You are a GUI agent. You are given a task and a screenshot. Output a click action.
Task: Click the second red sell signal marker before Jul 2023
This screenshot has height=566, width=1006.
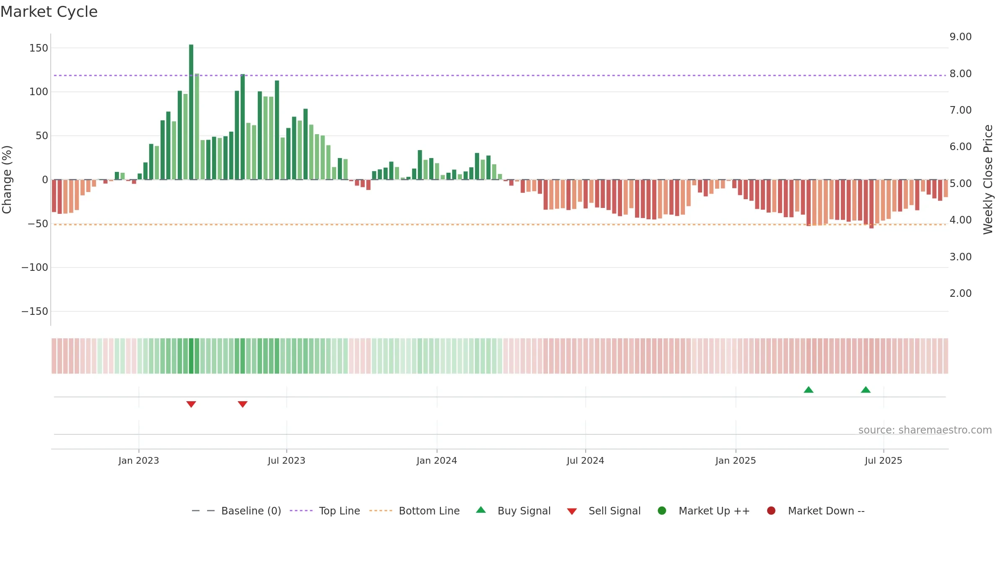243,404
